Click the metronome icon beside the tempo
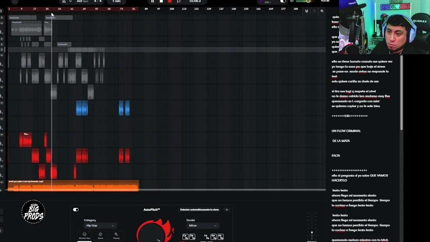The width and height of the screenshot is (430, 242). pyautogui.click(x=64, y=1)
